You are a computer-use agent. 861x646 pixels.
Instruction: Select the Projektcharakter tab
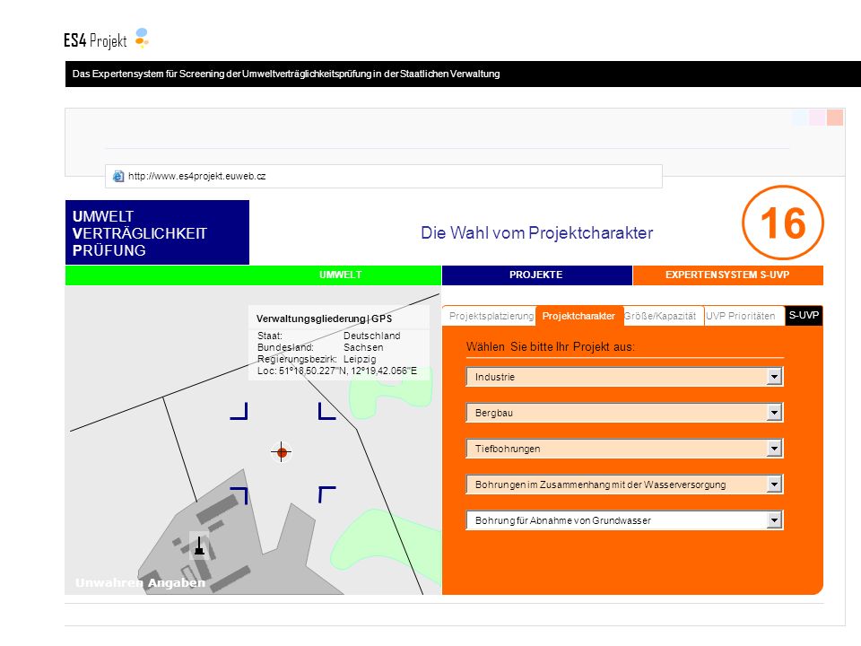tap(578, 316)
